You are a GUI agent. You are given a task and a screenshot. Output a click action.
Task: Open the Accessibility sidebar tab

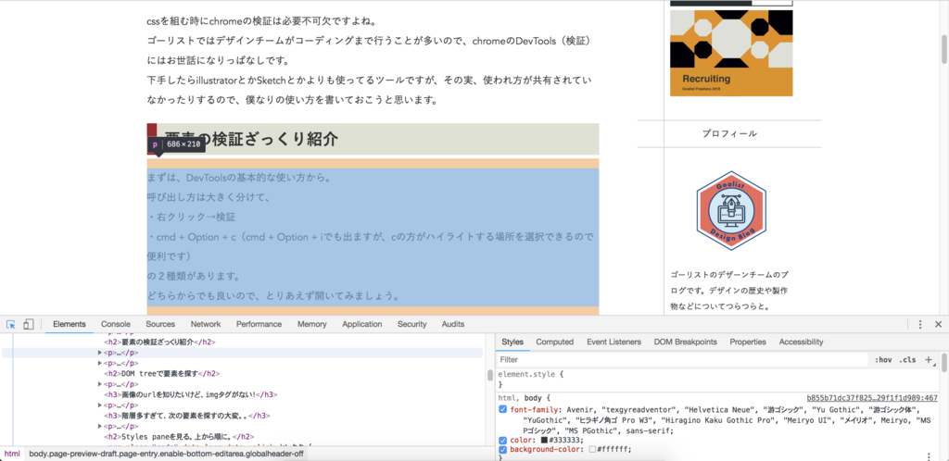point(802,342)
